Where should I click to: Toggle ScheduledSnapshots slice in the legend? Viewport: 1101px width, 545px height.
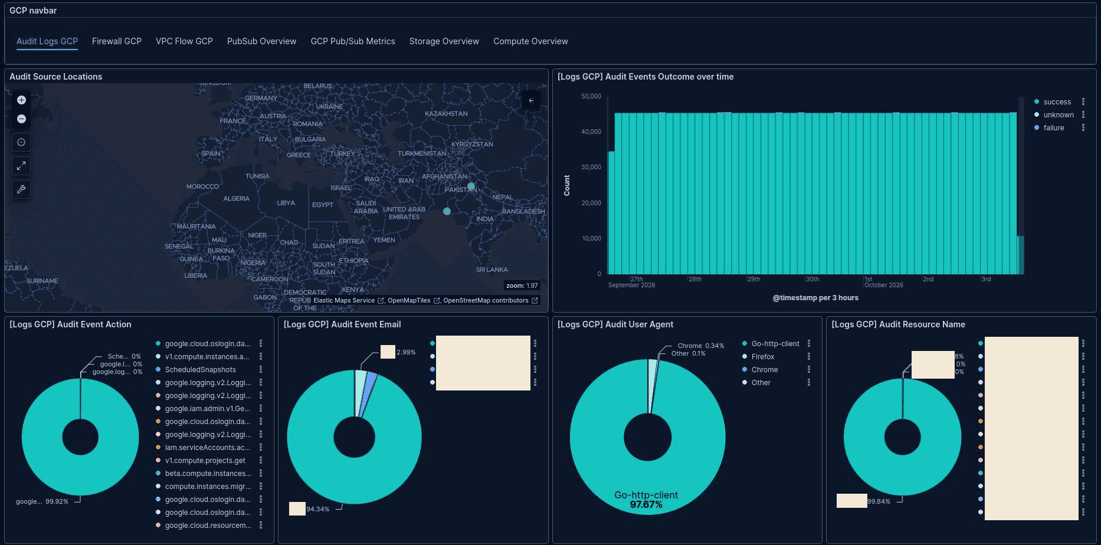[201, 370]
